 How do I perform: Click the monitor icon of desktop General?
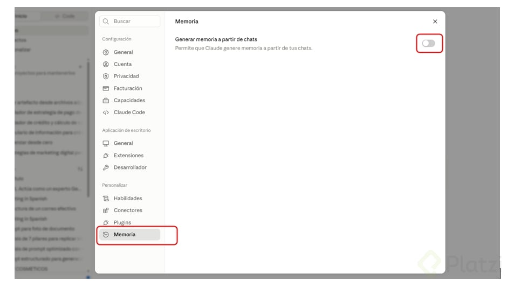coord(106,143)
